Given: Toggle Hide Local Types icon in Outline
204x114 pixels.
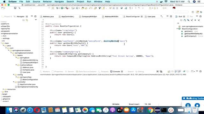Looking at the screenshot, I should click(x=199, y=20).
